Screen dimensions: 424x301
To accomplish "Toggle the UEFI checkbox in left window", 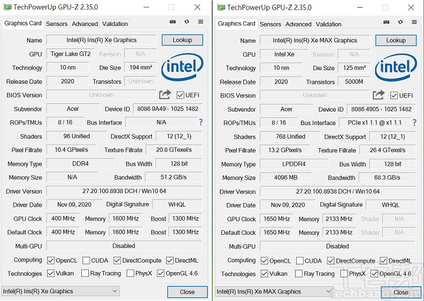I will pyautogui.click(x=180, y=95).
